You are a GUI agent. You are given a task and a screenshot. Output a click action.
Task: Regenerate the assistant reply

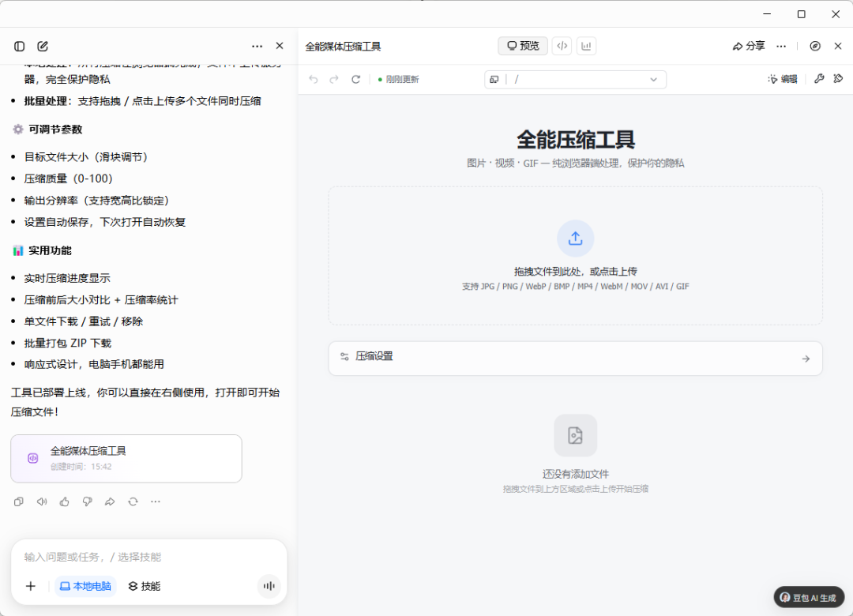click(133, 501)
